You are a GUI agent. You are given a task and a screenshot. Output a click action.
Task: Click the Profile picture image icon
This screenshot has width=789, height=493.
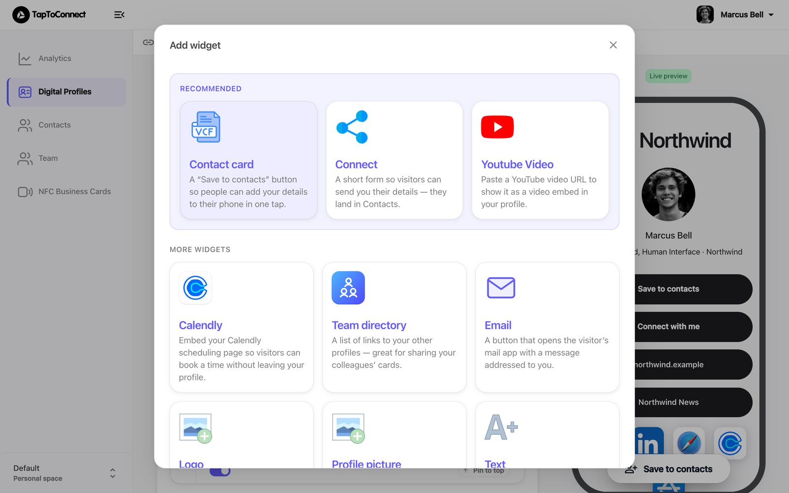pos(348,428)
